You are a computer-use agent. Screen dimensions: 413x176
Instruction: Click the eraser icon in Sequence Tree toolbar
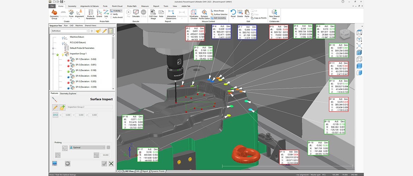98,31
